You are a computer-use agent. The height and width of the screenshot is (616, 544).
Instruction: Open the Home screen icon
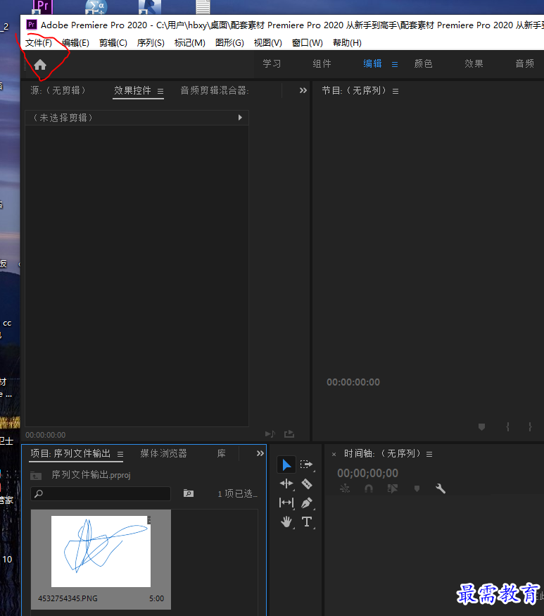[40, 64]
